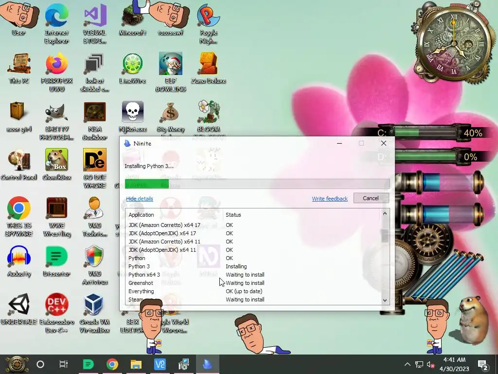The image size is (498, 374).
Task: Open the Internet Explorer desktop shortcut
Action: pos(56,22)
